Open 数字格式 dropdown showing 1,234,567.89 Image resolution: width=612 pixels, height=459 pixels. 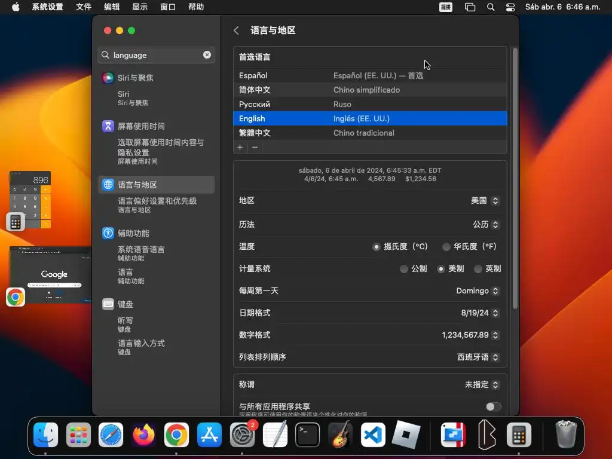[x=471, y=335]
